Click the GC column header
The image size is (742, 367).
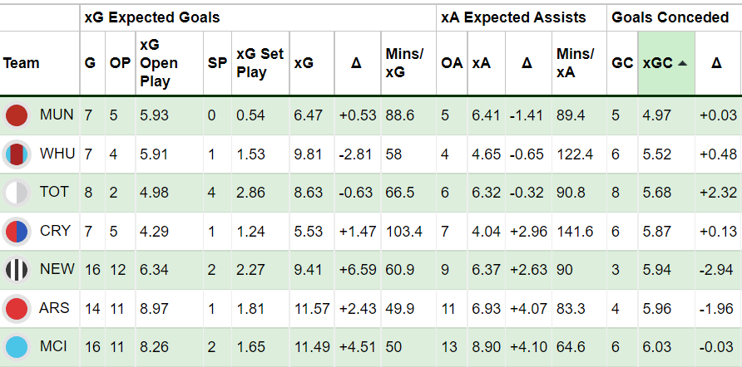pos(621,63)
